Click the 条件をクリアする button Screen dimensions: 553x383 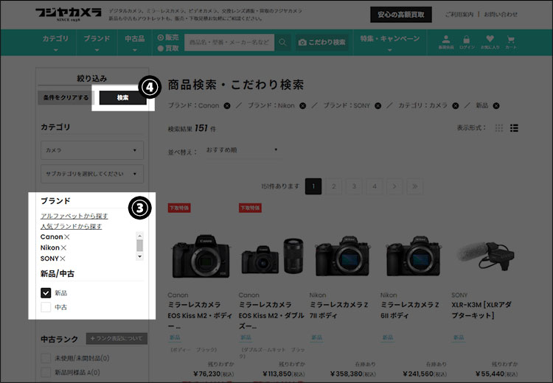66,98
